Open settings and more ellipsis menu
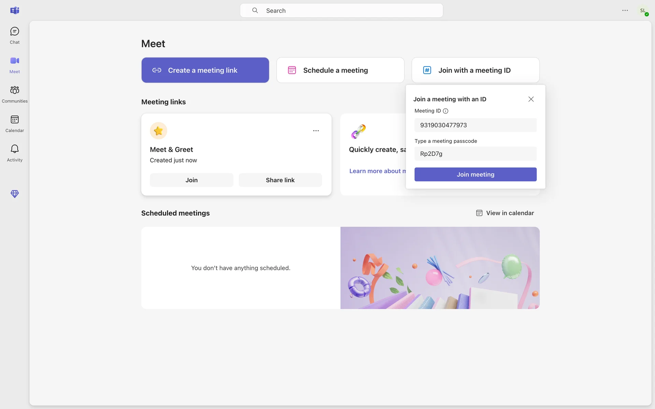 pyautogui.click(x=625, y=11)
